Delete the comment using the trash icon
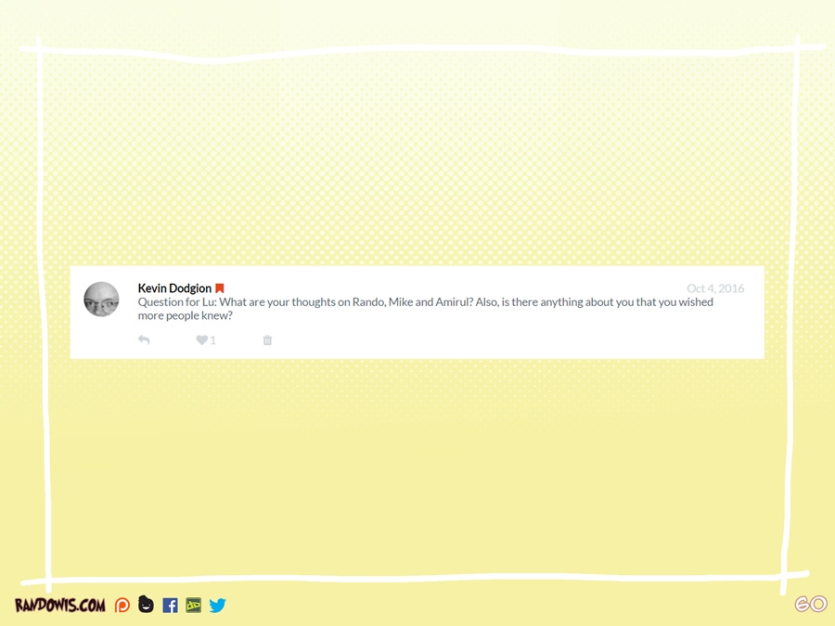 click(x=267, y=340)
